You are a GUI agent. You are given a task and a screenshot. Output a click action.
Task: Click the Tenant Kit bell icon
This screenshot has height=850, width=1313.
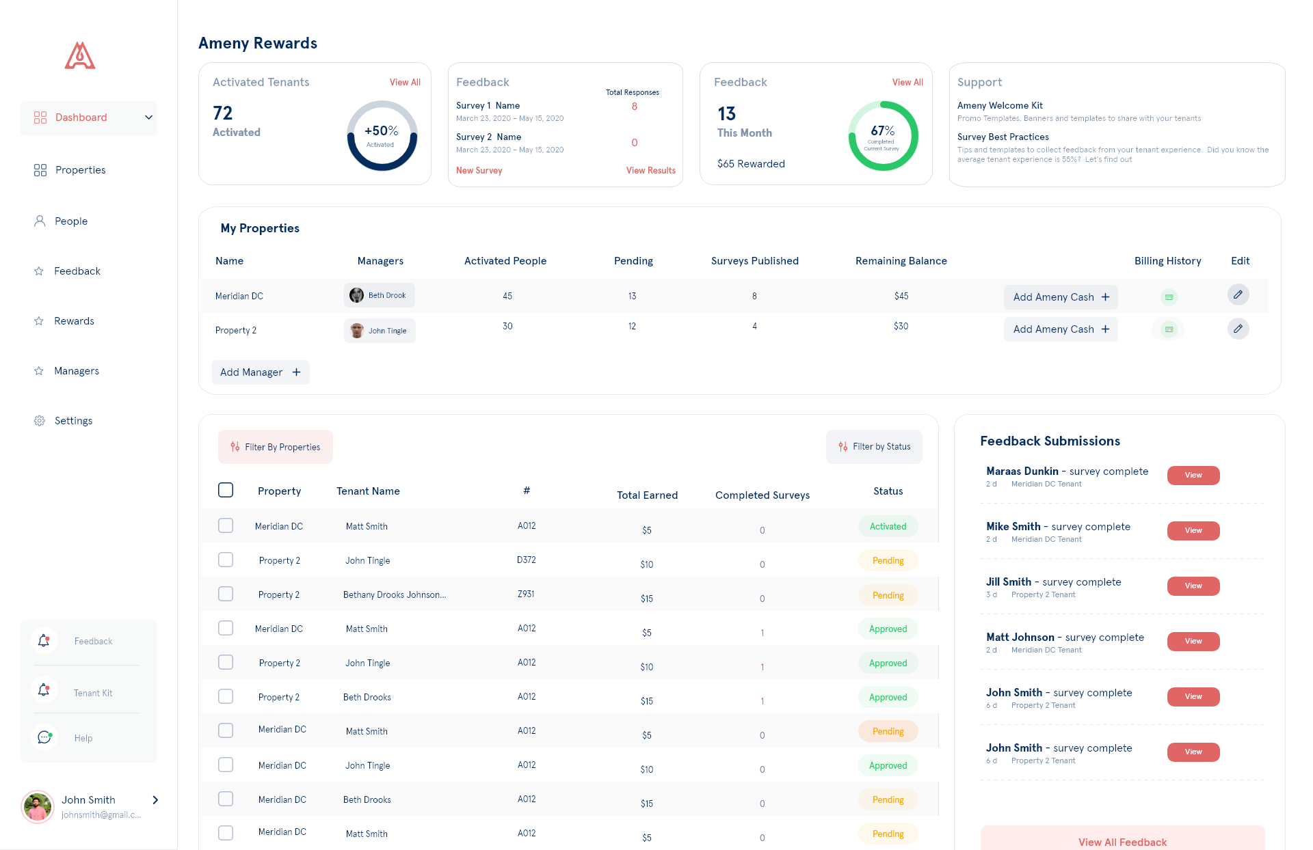click(x=44, y=690)
